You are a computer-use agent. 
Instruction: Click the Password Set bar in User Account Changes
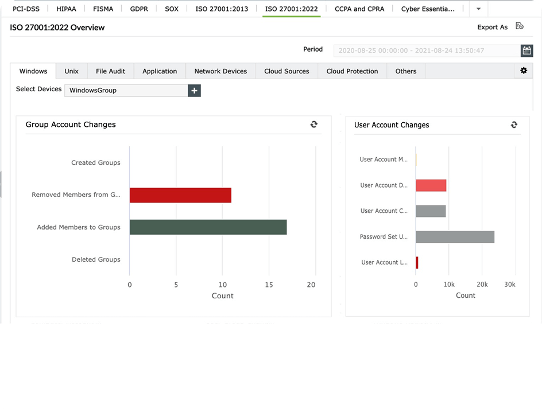click(454, 236)
